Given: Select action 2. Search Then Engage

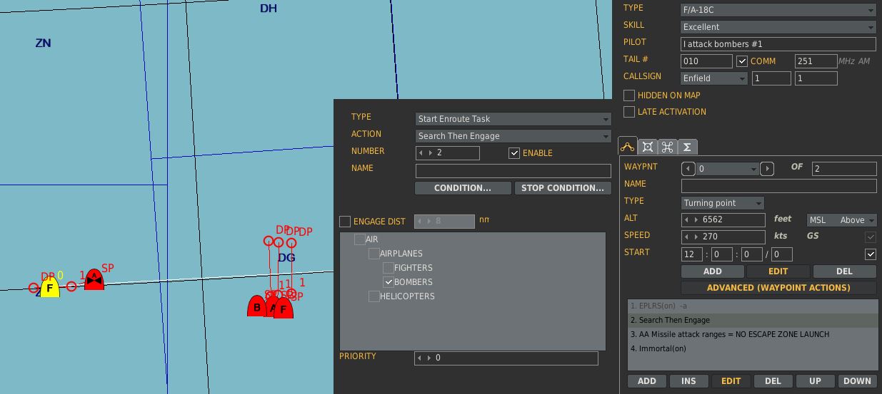Looking at the screenshot, I should point(753,320).
